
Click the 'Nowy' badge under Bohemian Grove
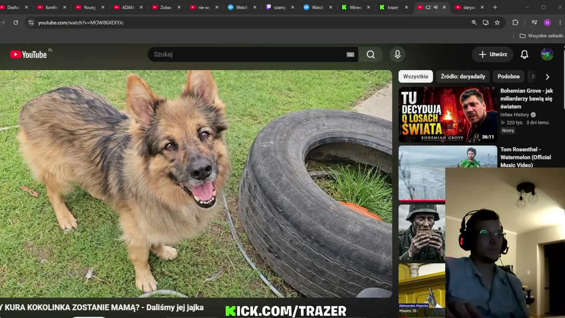click(508, 131)
